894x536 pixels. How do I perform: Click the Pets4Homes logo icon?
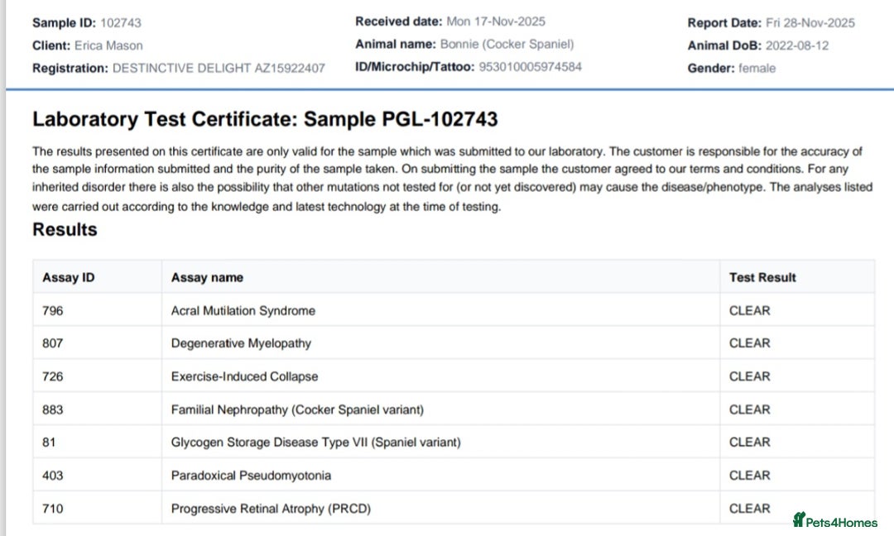tap(799, 520)
